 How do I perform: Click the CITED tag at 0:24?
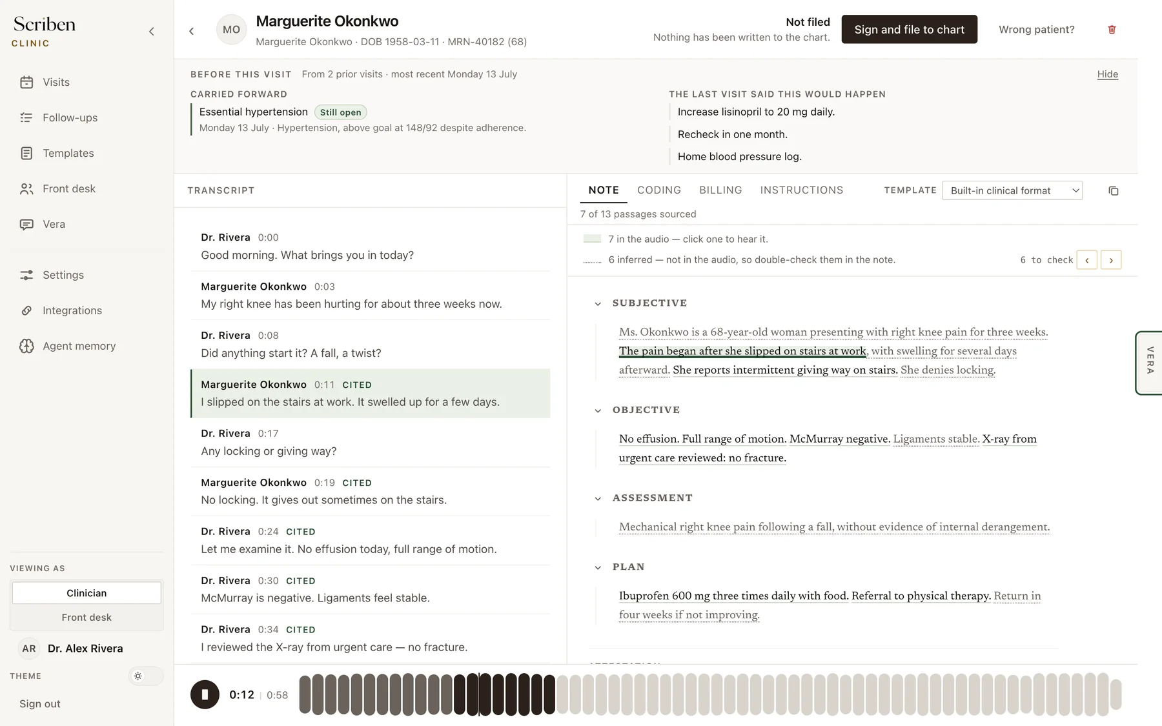pyautogui.click(x=301, y=532)
